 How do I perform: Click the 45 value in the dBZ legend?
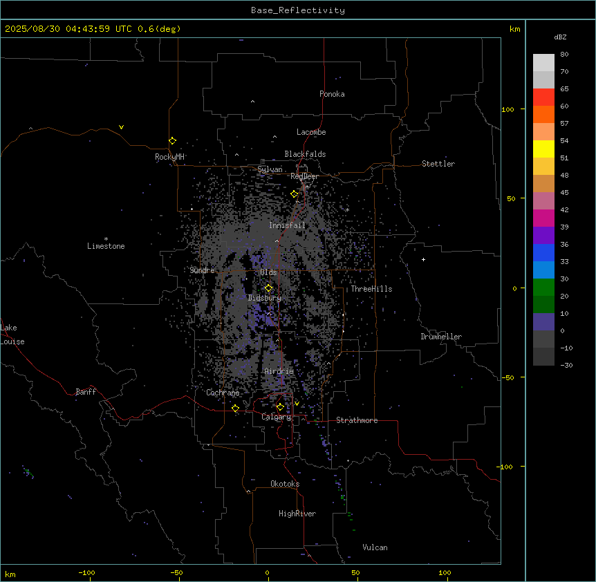click(564, 193)
